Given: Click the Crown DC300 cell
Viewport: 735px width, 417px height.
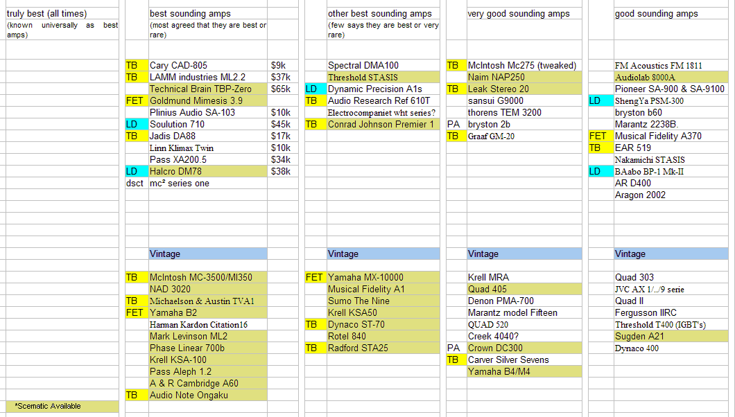Looking at the screenshot, I should pyautogui.click(x=524, y=348).
